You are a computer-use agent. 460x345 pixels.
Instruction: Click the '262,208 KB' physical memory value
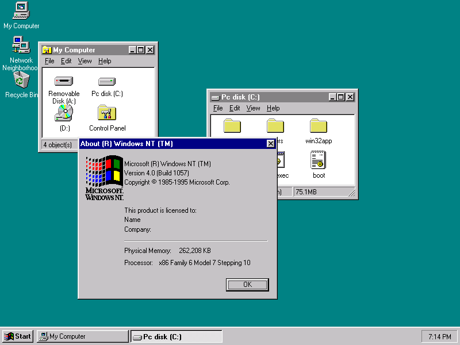click(195, 251)
